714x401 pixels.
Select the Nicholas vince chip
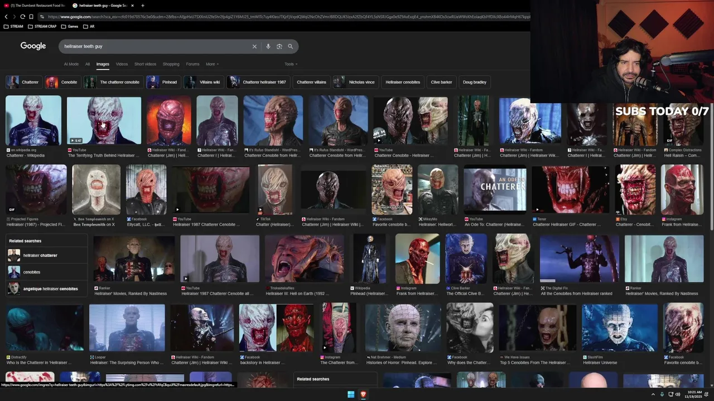(x=355, y=82)
